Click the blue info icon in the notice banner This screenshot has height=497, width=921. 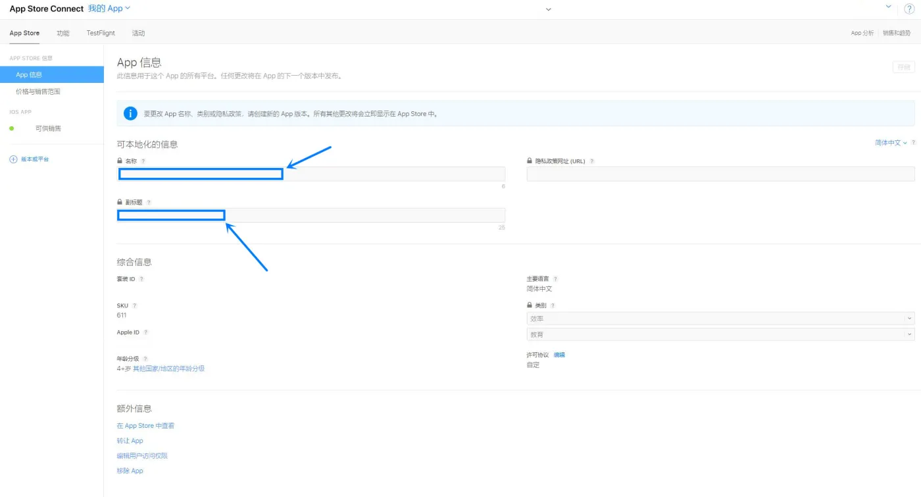pos(131,113)
